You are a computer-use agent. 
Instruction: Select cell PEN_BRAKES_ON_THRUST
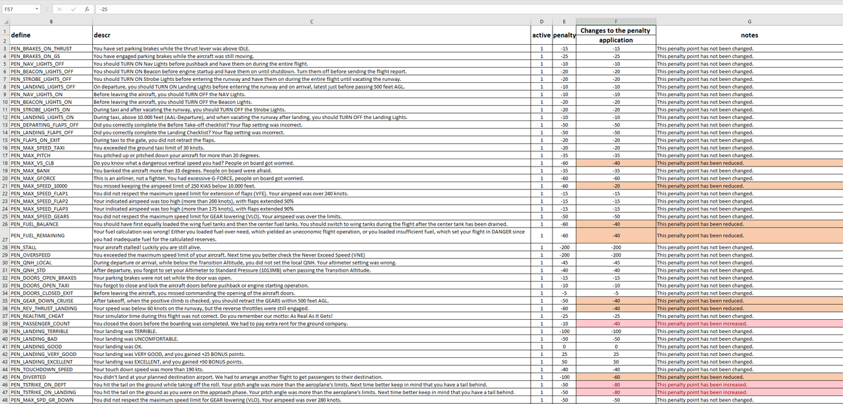click(x=51, y=49)
